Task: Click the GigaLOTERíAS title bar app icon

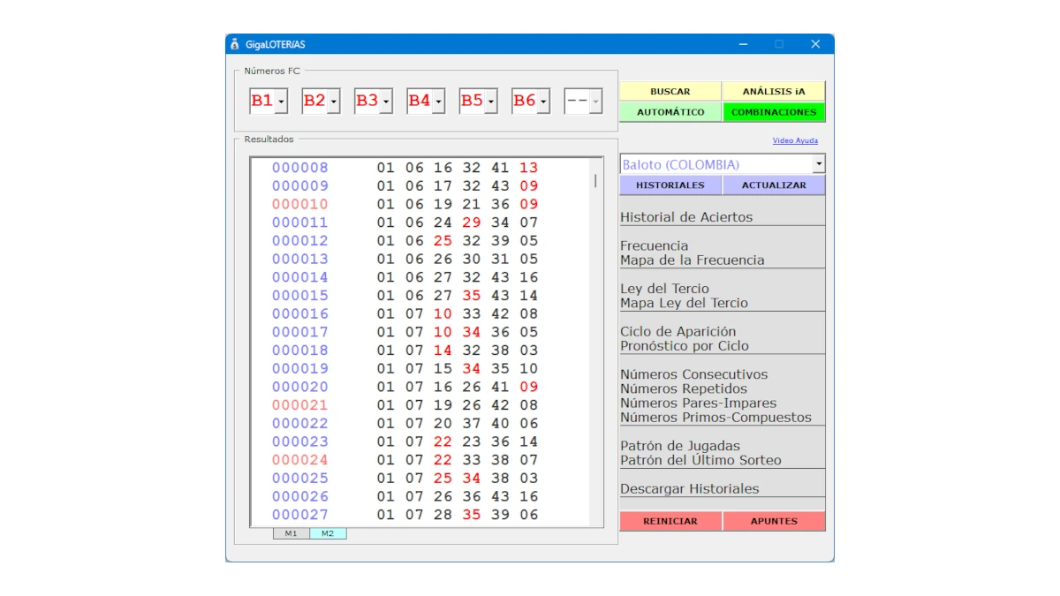Action: point(234,43)
